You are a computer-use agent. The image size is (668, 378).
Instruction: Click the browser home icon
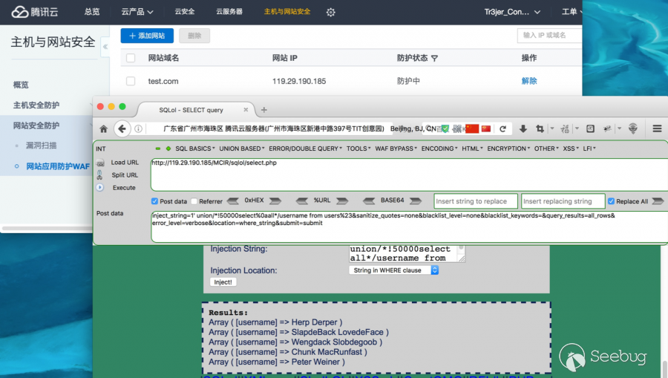[x=104, y=128]
